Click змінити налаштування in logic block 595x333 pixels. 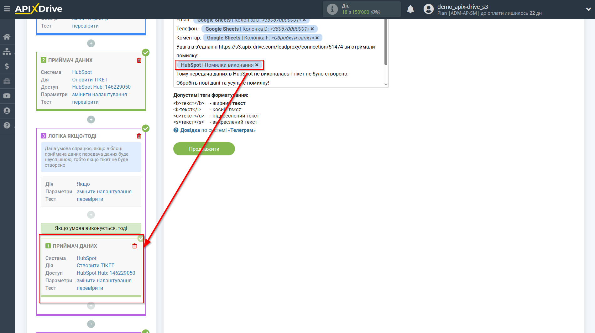(104, 191)
